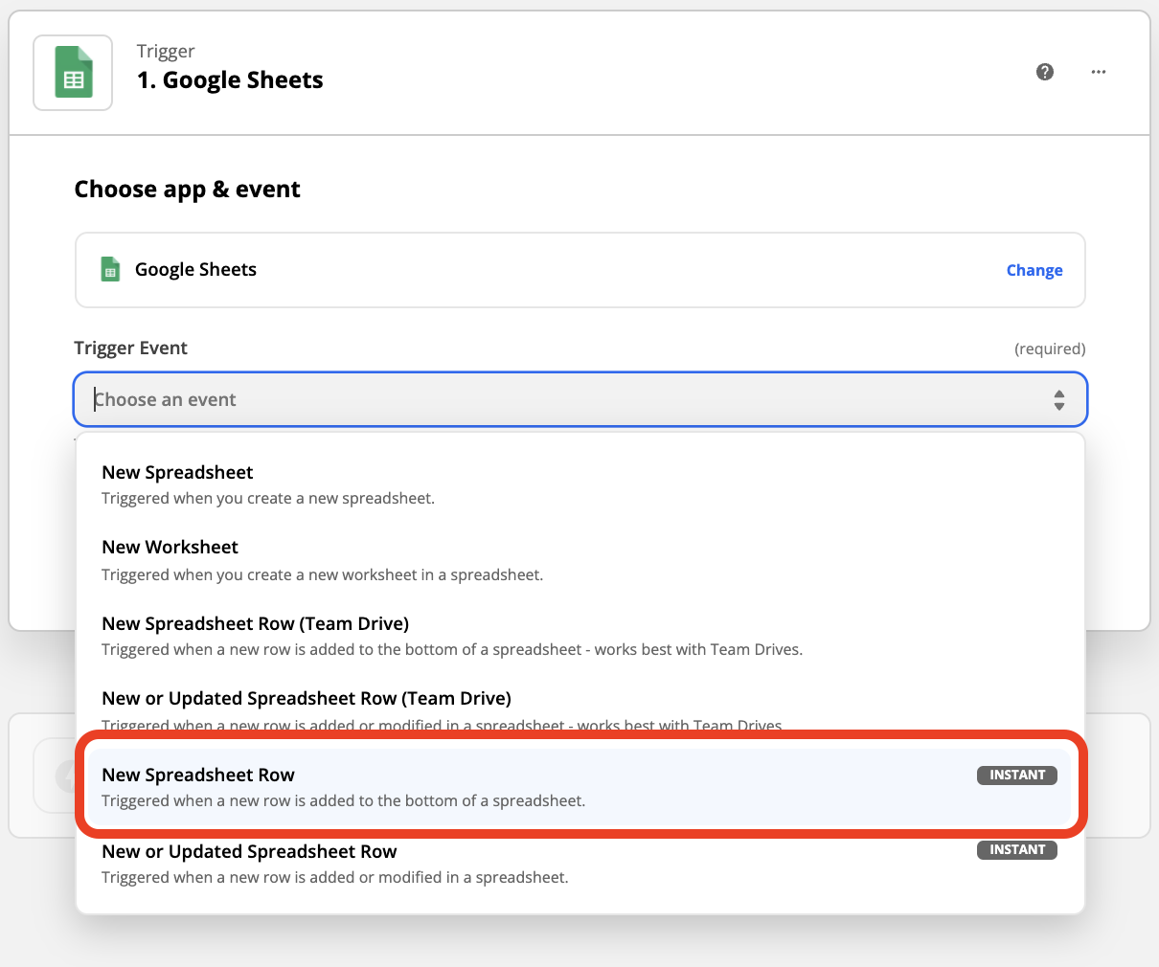1159x967 pixels.
Task: Choose New or Updated Spreadsheet Row (Team Drive)
Action: pos(580,710)
